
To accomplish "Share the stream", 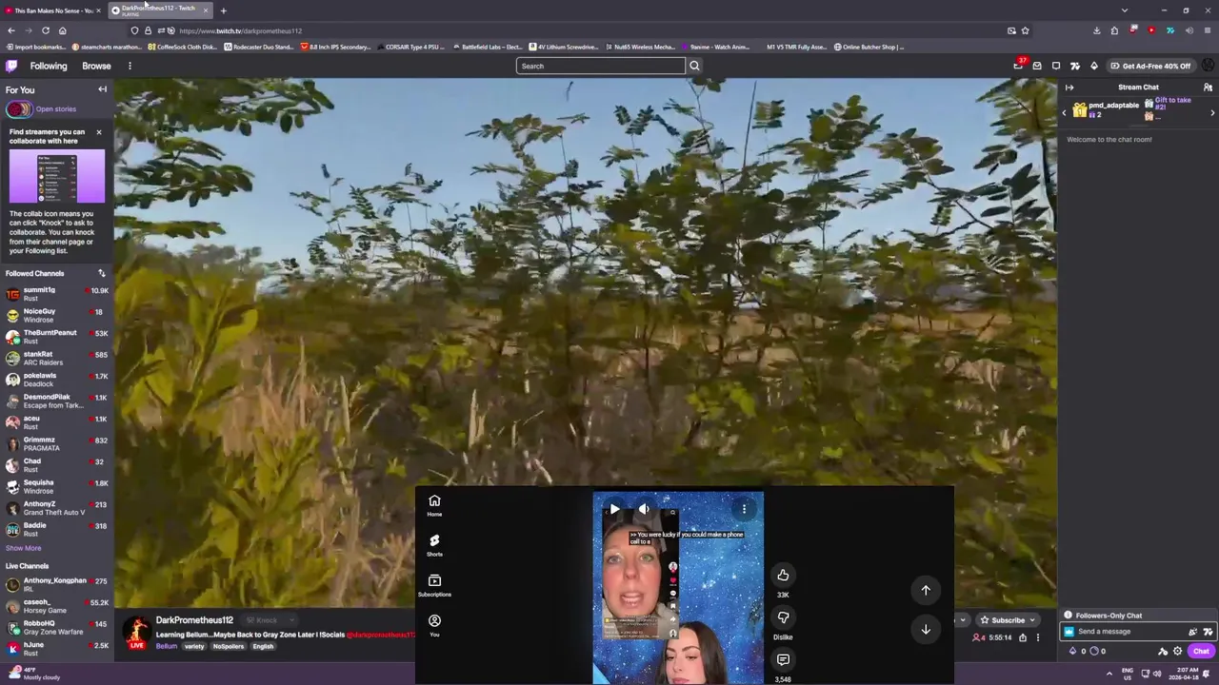I will (x=1023, y=637).
